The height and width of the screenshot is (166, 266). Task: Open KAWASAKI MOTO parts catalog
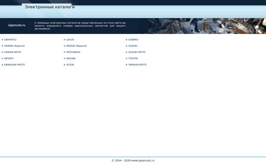coord(14,65)
